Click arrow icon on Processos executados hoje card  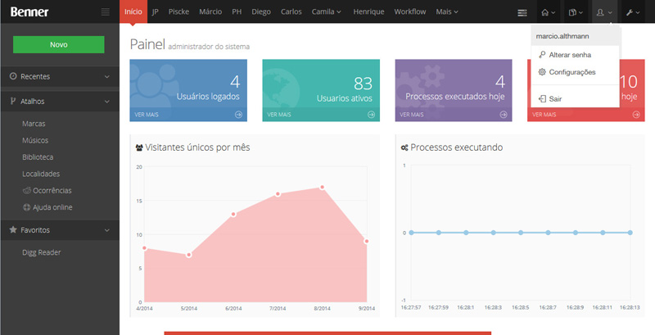(x=504, y=115)
